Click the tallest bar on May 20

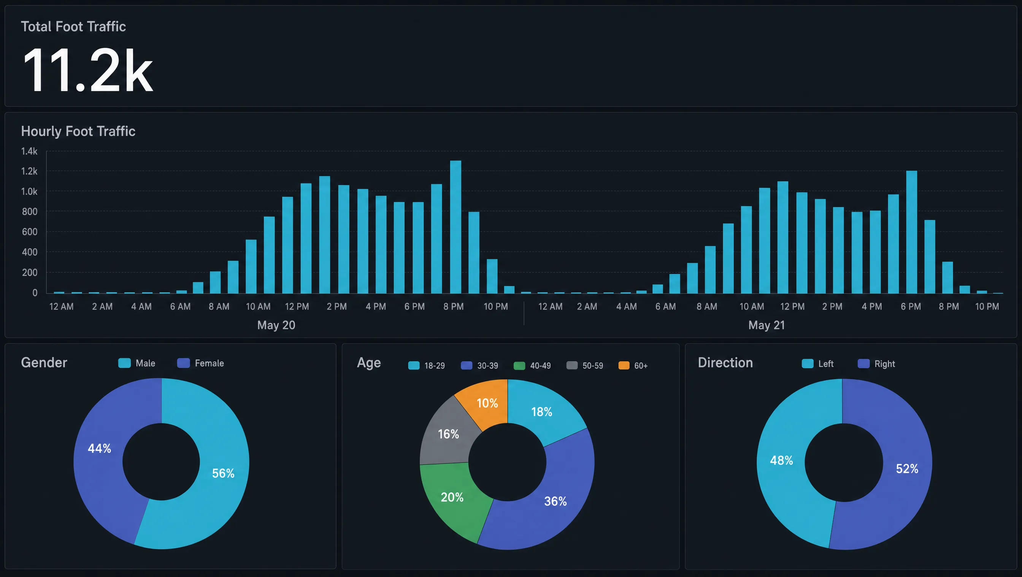455,227
